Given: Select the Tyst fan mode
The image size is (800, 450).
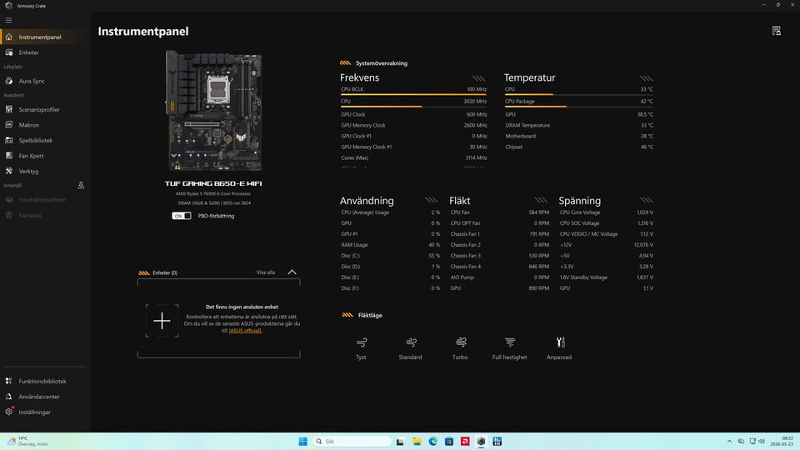Looking at the screenshot, I should [x=361, y=348].
